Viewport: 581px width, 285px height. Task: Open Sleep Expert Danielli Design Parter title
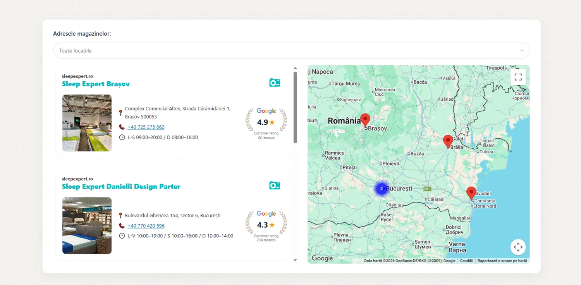(121, 187)
